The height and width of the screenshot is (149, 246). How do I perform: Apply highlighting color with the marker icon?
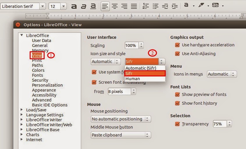click(x=201, y=5)
